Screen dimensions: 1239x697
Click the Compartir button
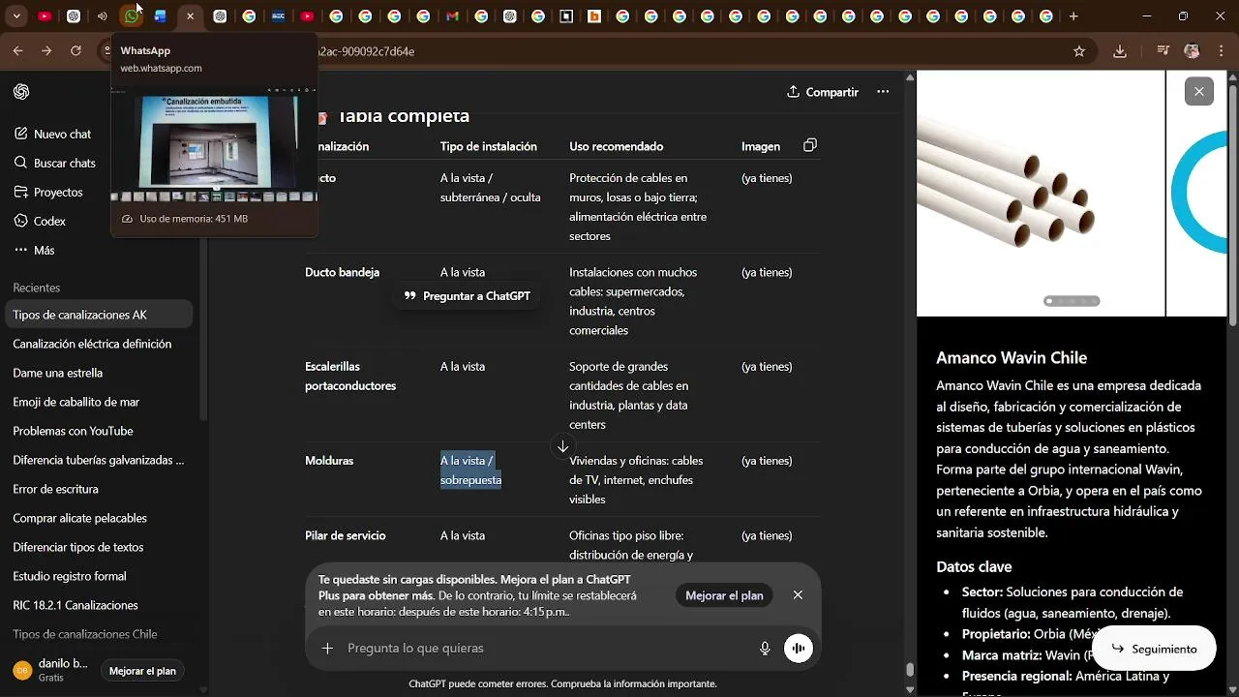tap(823, 92)
